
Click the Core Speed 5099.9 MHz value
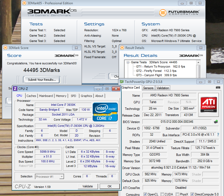pyautogui.click(x=48, y=152)
